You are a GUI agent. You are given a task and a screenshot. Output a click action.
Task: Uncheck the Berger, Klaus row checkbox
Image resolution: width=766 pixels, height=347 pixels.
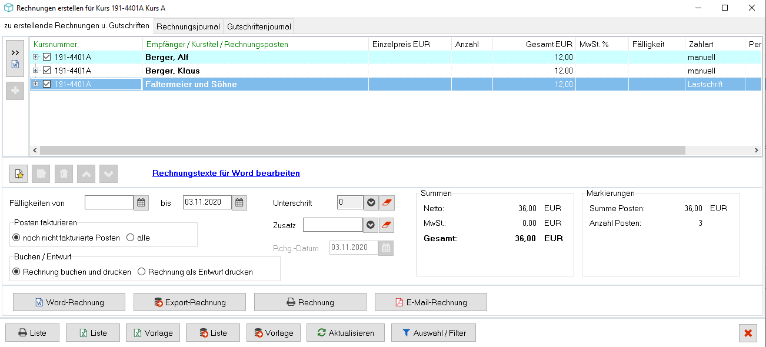point(47,71)
